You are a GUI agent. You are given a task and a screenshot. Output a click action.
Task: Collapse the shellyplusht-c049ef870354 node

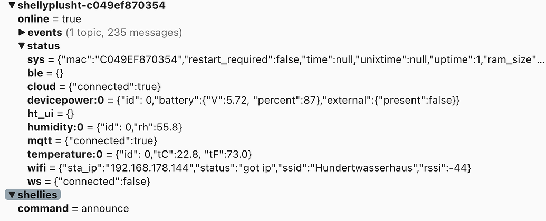click(x=12, y=5)
